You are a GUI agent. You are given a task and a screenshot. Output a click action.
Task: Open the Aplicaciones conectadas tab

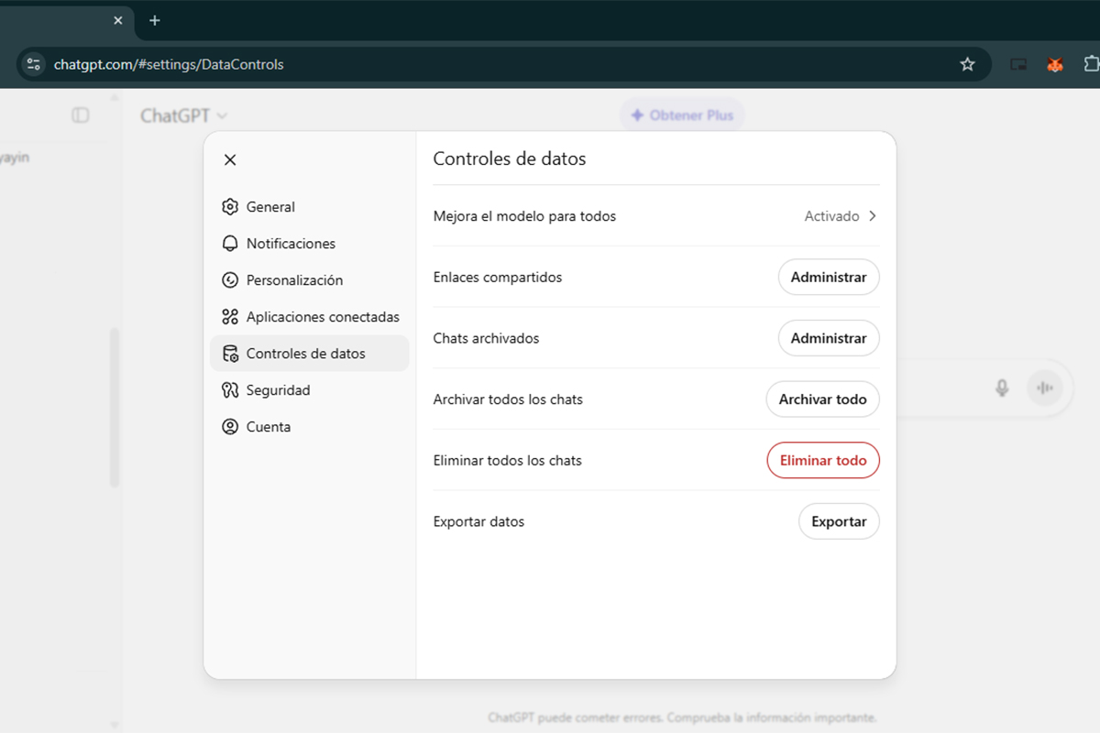click(309, 317)
